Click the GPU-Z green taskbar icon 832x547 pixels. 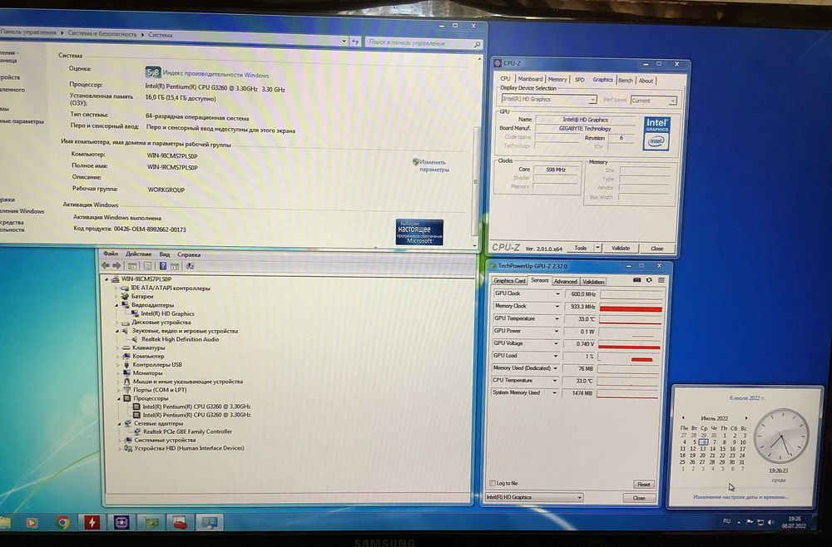tap(151, 523)
